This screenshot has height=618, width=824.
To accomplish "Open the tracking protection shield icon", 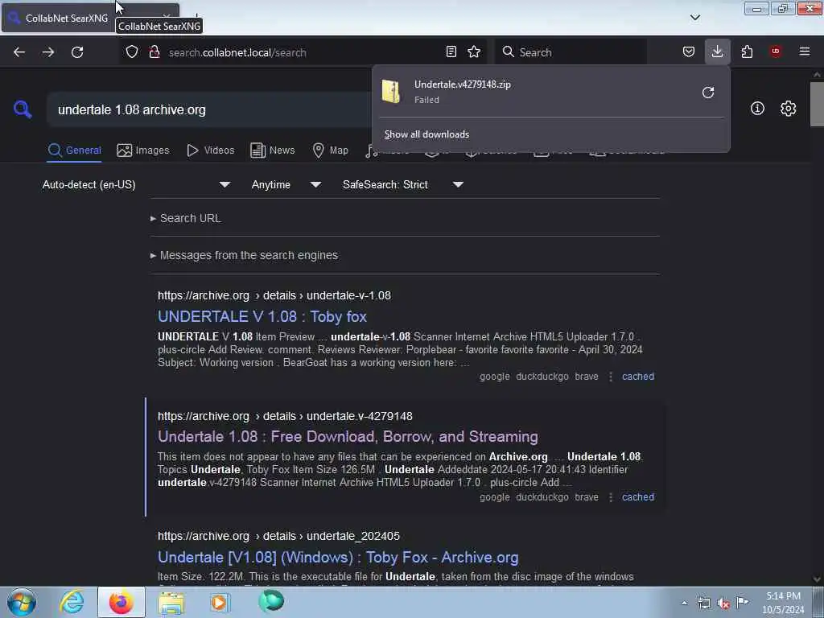I will click(x=132, y=52).
